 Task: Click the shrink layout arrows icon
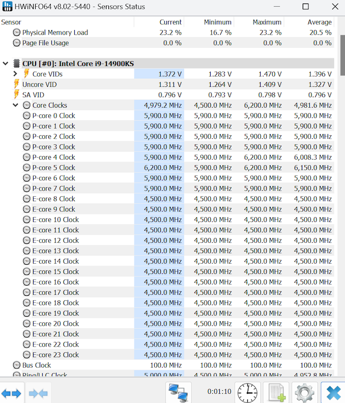click(x=38, y=393)
